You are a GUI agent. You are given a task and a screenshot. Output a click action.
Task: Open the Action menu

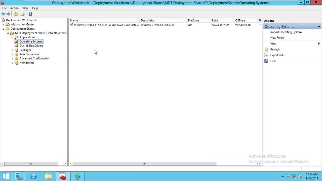coord(14,8)
